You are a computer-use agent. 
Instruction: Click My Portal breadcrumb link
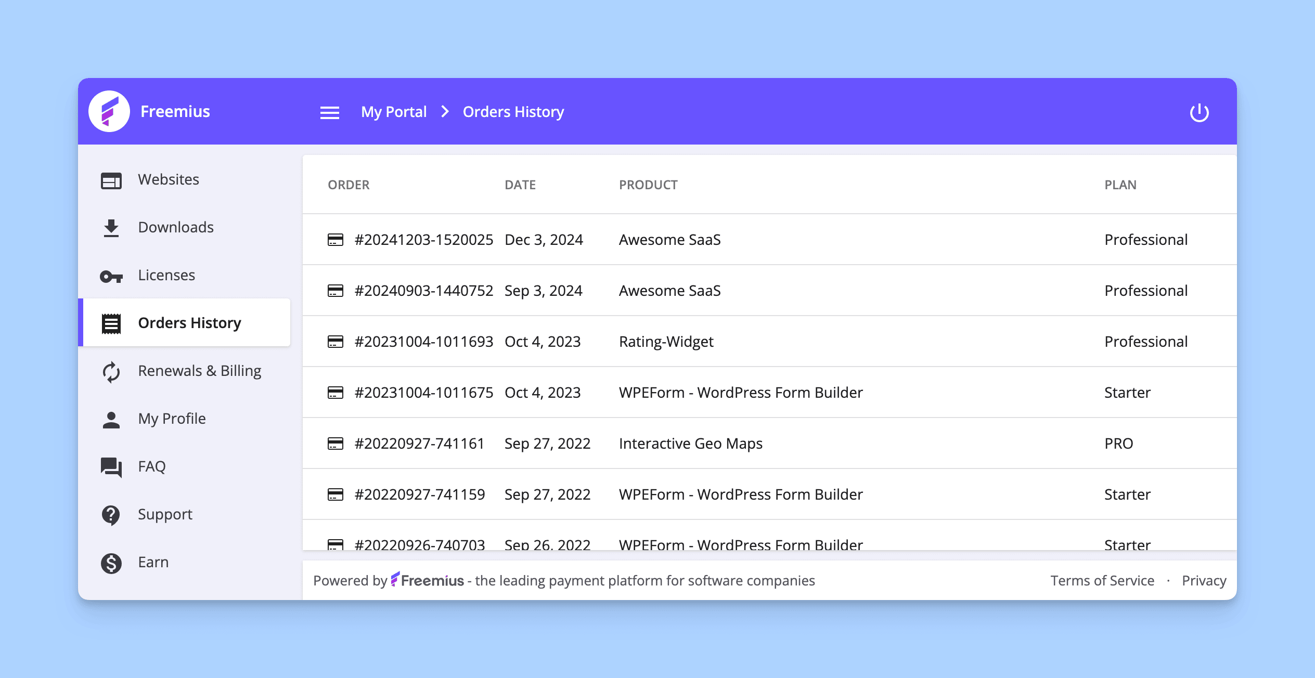point(394,112)
